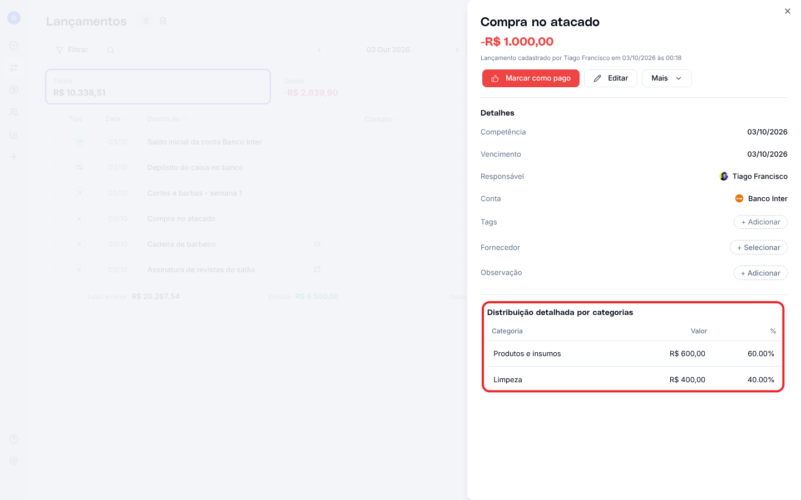This screenshot has height=500, width=801.
Task: Open the bar chart reports sidebar icon
Action: click(14, 134)
